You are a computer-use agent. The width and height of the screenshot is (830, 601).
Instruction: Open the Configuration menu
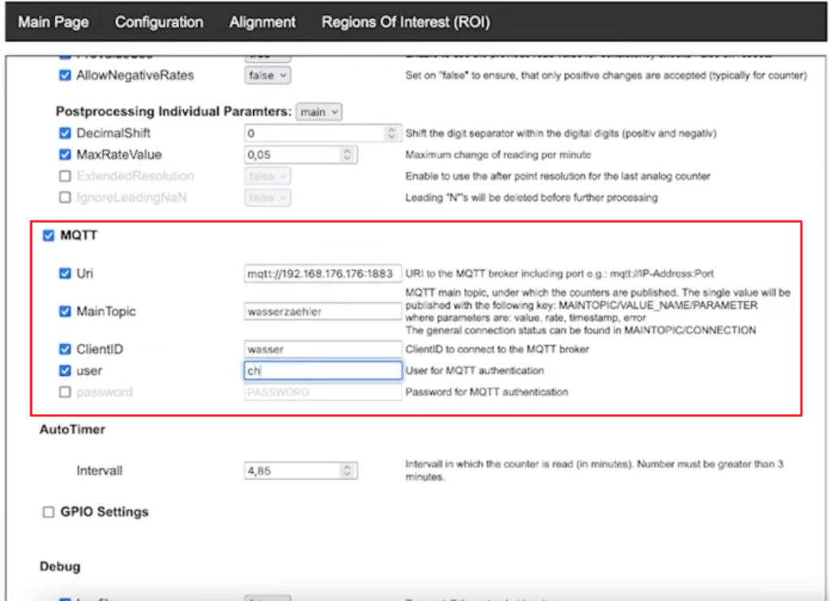point(159,22)
